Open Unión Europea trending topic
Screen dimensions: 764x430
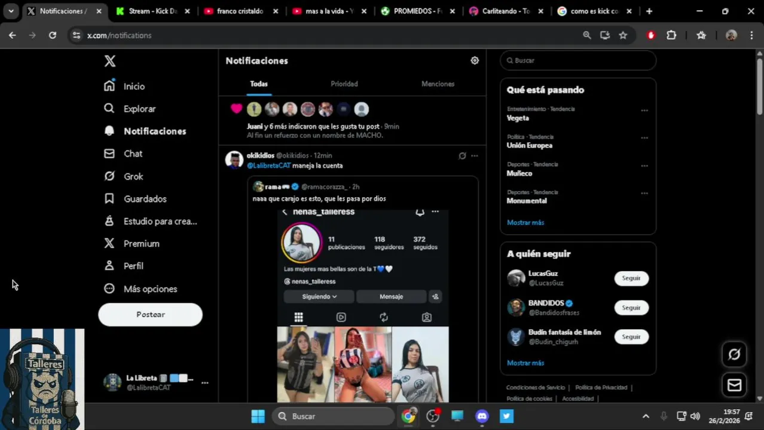(530, 145)
